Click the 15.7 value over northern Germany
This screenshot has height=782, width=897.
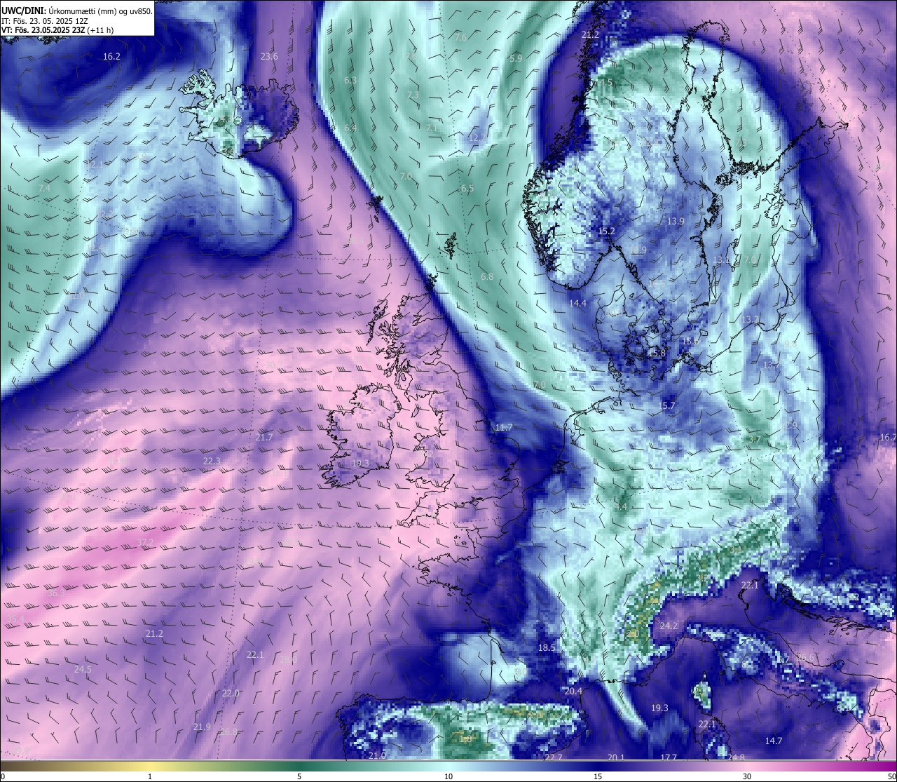pyautogui.click(x=667, y=405)
